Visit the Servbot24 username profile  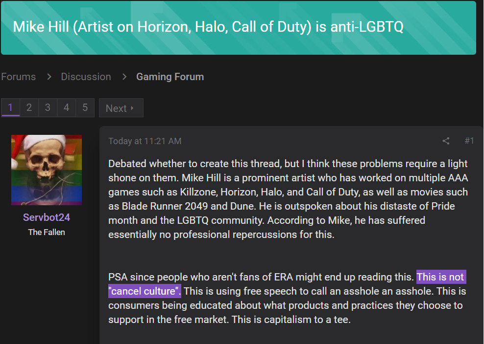(x=47, y=217)
